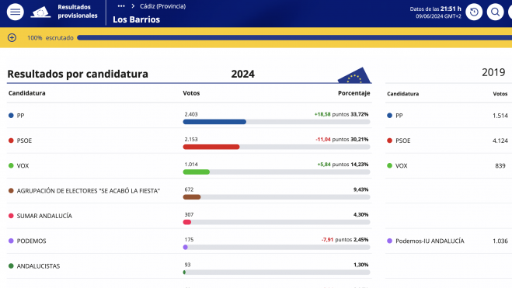Viewport: 512px width, 288px height.
Task: Select the SUMAR ANDALUCÍA row
Action: pyautogui.click(x=190, y=216)
